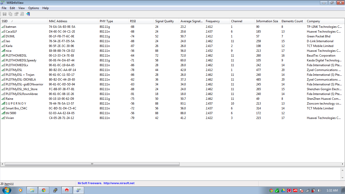Viewport: 345px width, 194px height.
Task: Click the signal icon beside CacaSLF
Action: click(3, 31)
